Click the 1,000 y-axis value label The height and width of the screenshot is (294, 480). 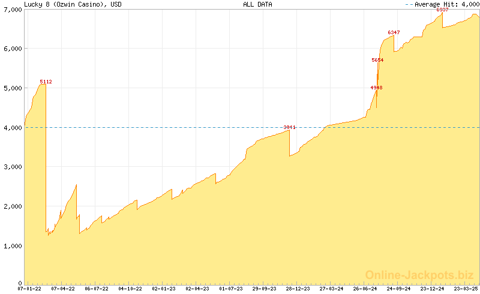point(11,246)
